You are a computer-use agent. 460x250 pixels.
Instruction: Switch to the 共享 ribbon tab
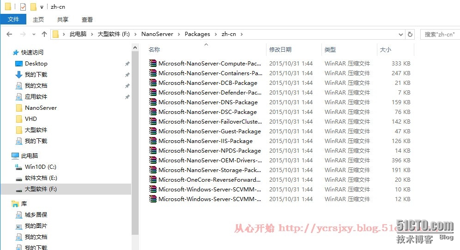(x=62, y=20)
